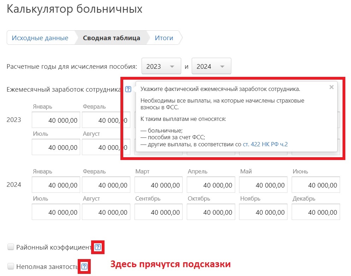
Task: Edit the 2023 Август earnings field
Action: [x=106, y=147]
